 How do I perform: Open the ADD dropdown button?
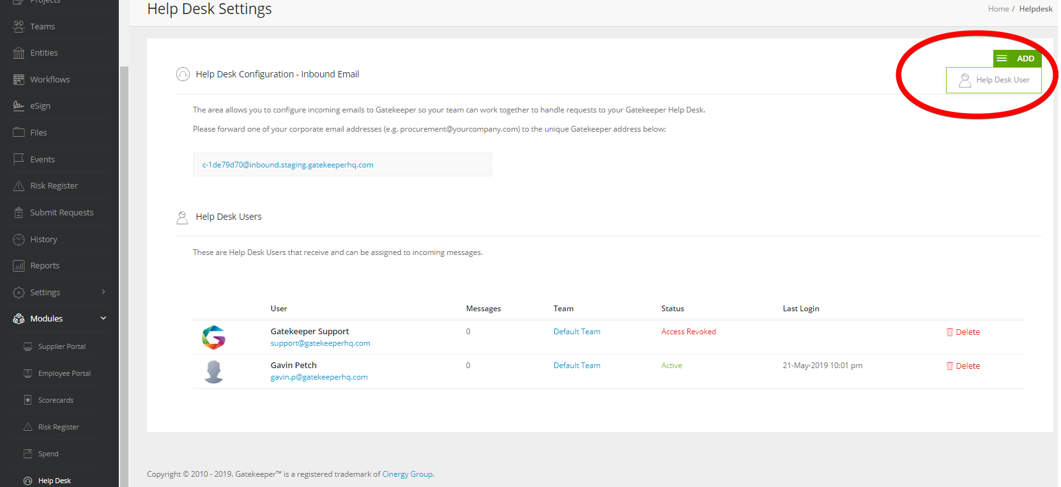point(1018,58)
